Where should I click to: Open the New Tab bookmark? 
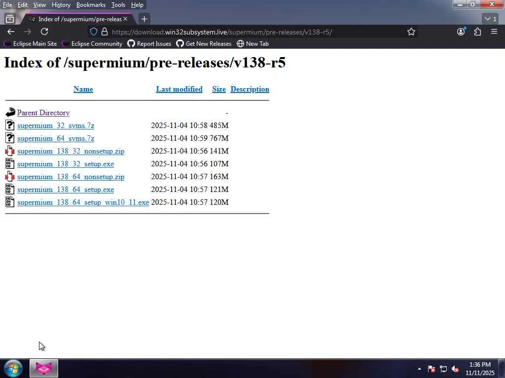[252, 44]
